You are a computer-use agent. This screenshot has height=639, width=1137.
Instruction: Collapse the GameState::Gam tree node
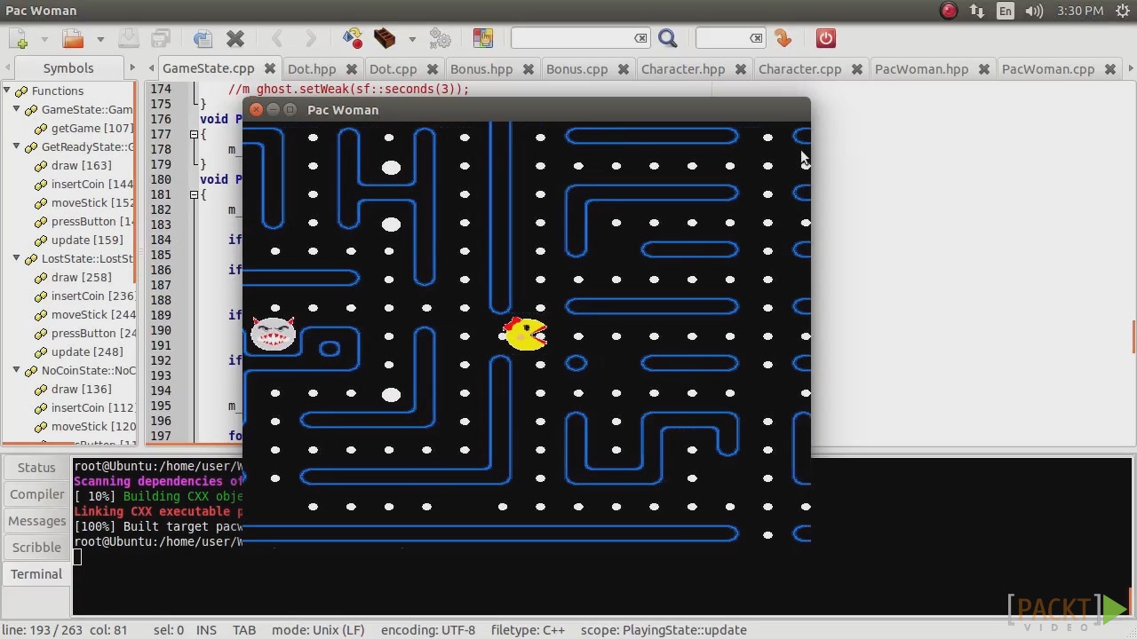tap(16, 109)
